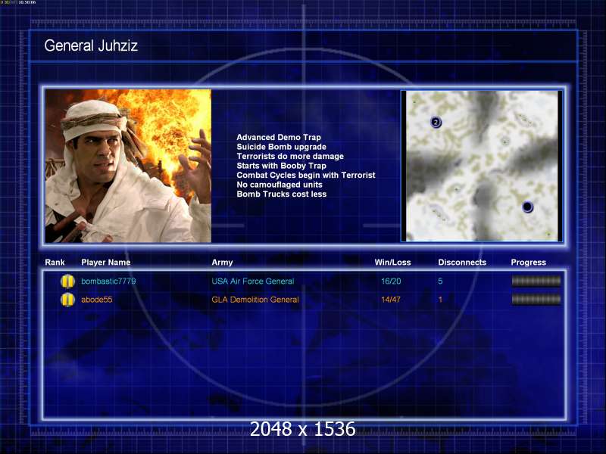Click 'Starts with Booby Trap' line
The width and height of the screenshot is (606, 454).
click(281, 166)
